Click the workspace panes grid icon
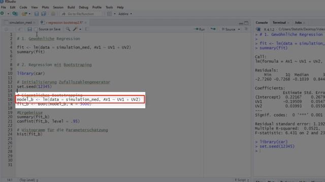325x182 pixels. click(109, 14)
